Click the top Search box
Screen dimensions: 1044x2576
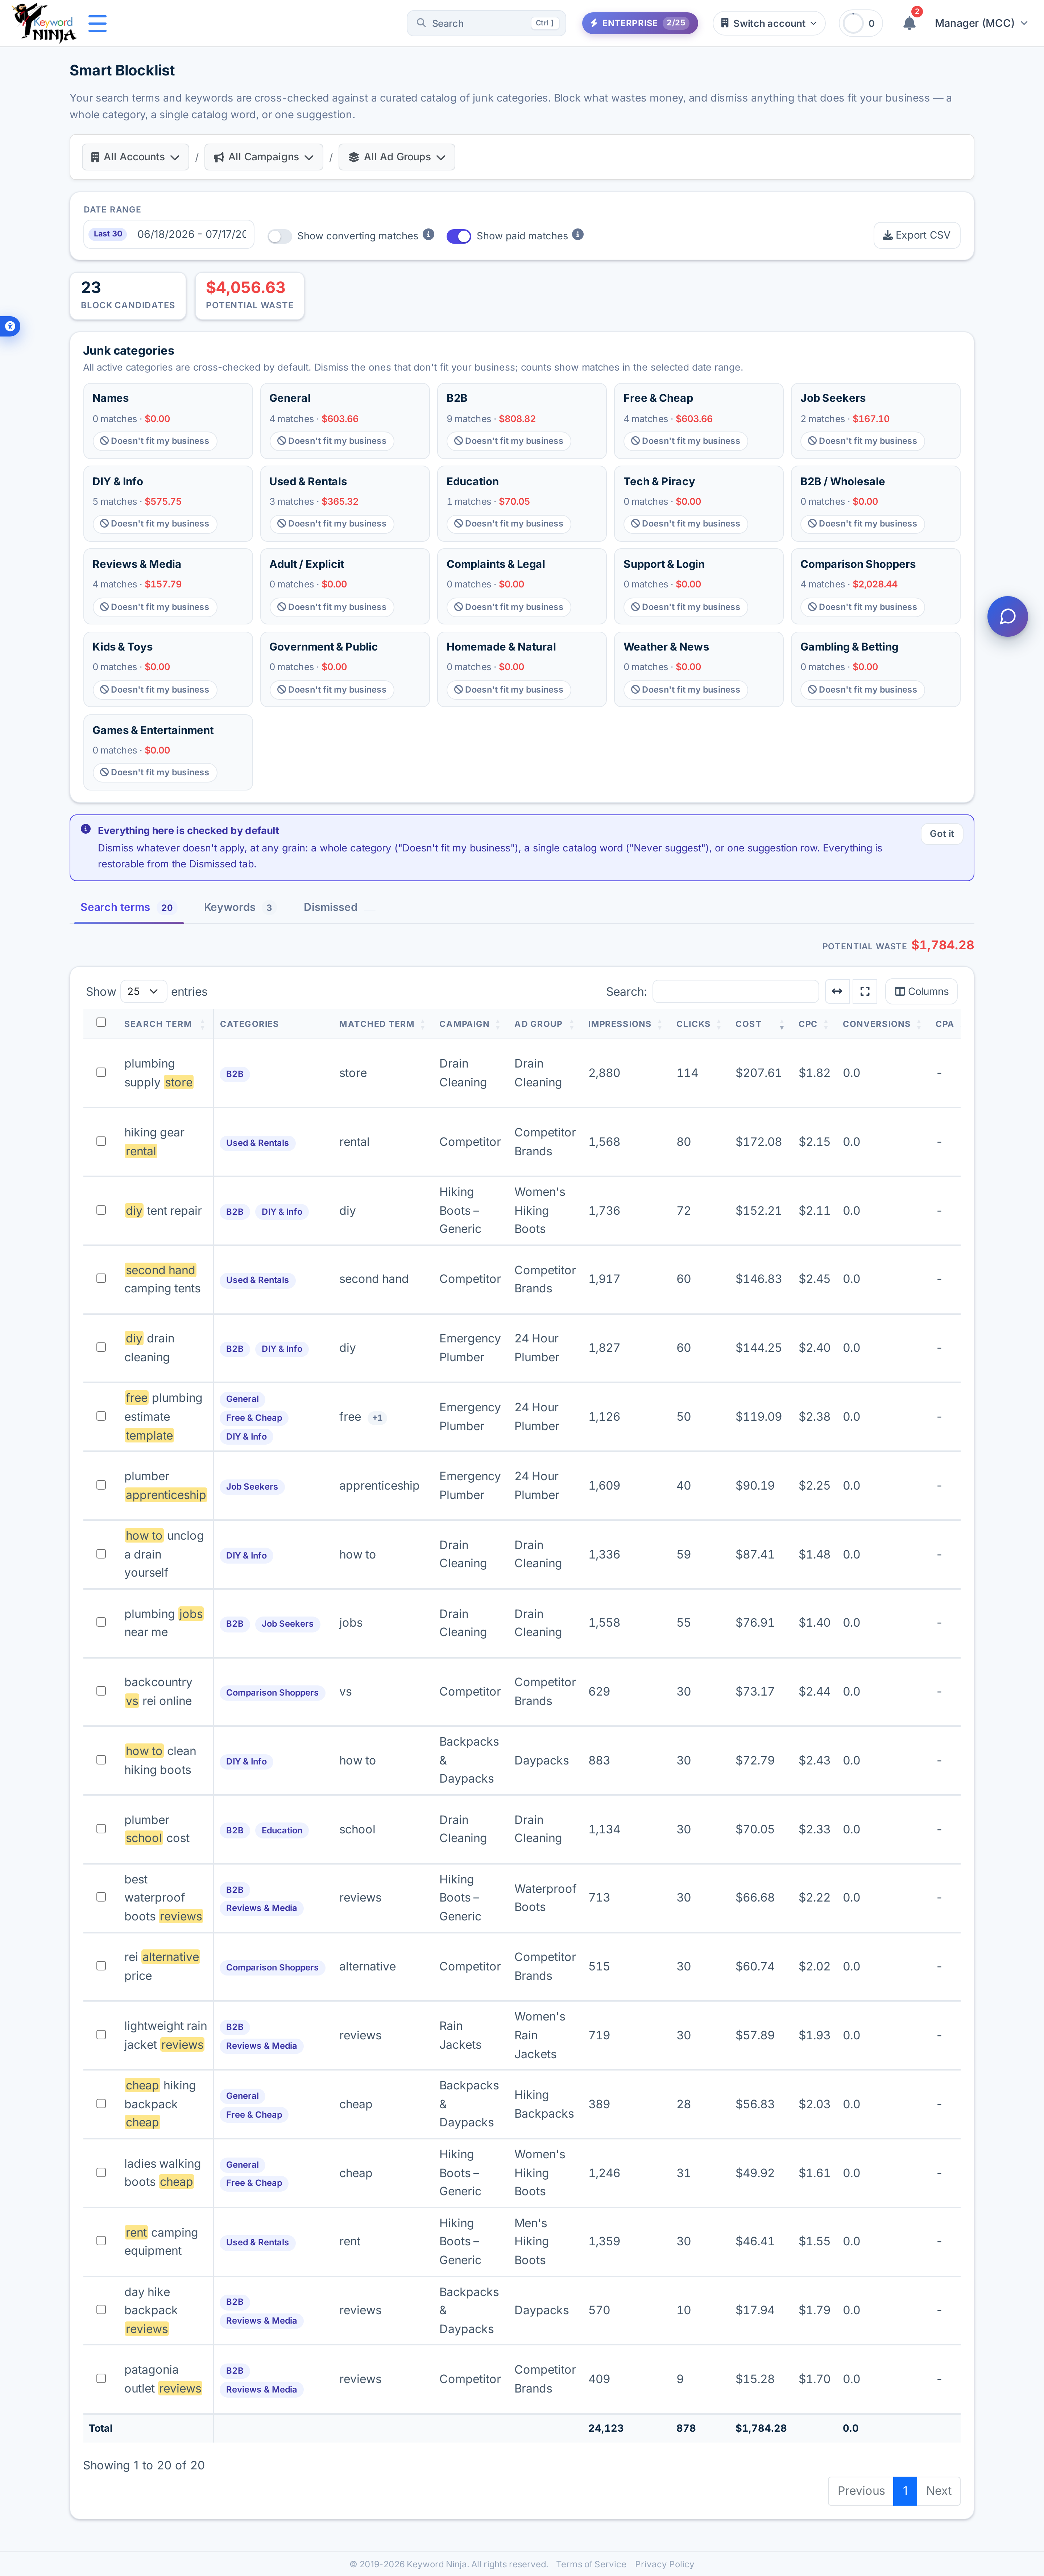pos(486,23)
